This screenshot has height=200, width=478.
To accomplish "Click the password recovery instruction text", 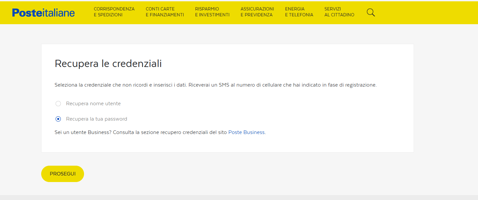I will click(x=216, y=85).
